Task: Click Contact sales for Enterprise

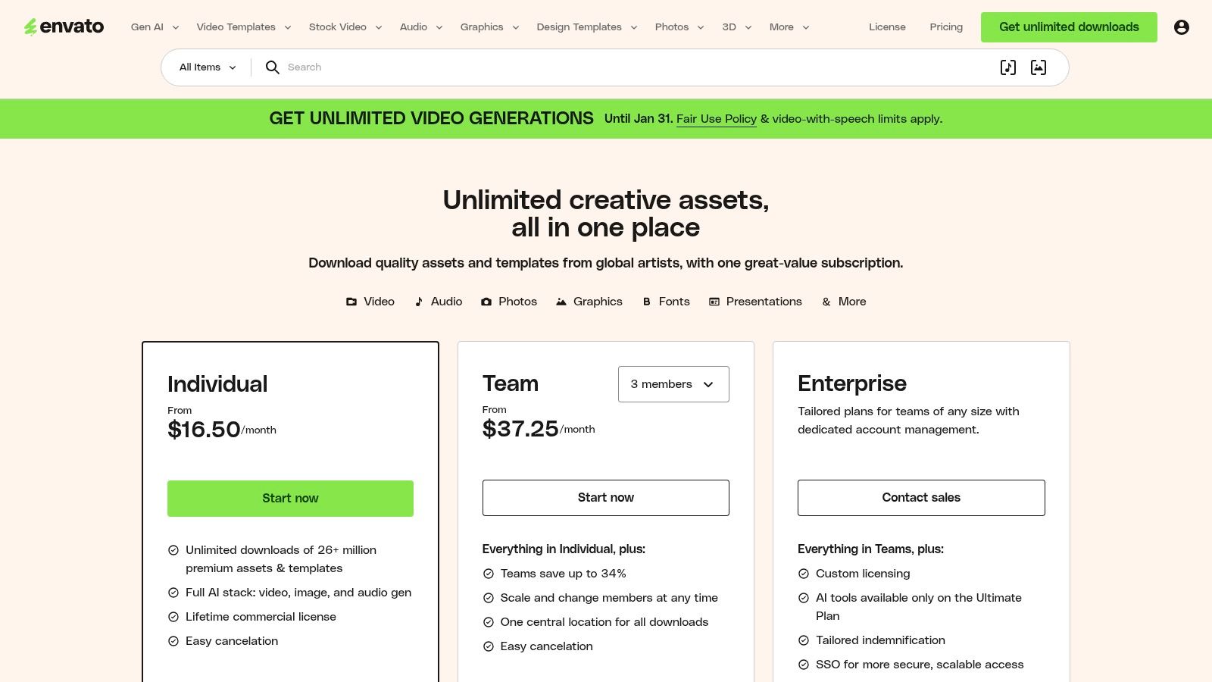Action: pyautogui.click(x=921, y=498)
